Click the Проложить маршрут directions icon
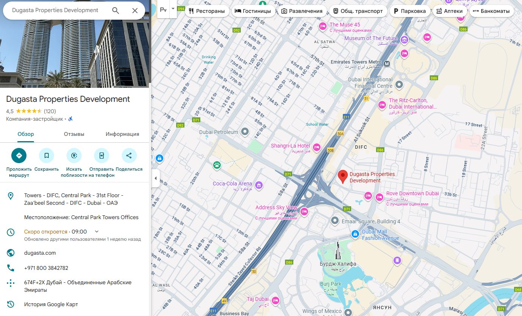 (x=19, y=156)
